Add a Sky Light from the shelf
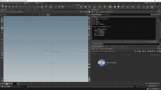The width and height of the screenshot is (161, 90). click(115, 7)
